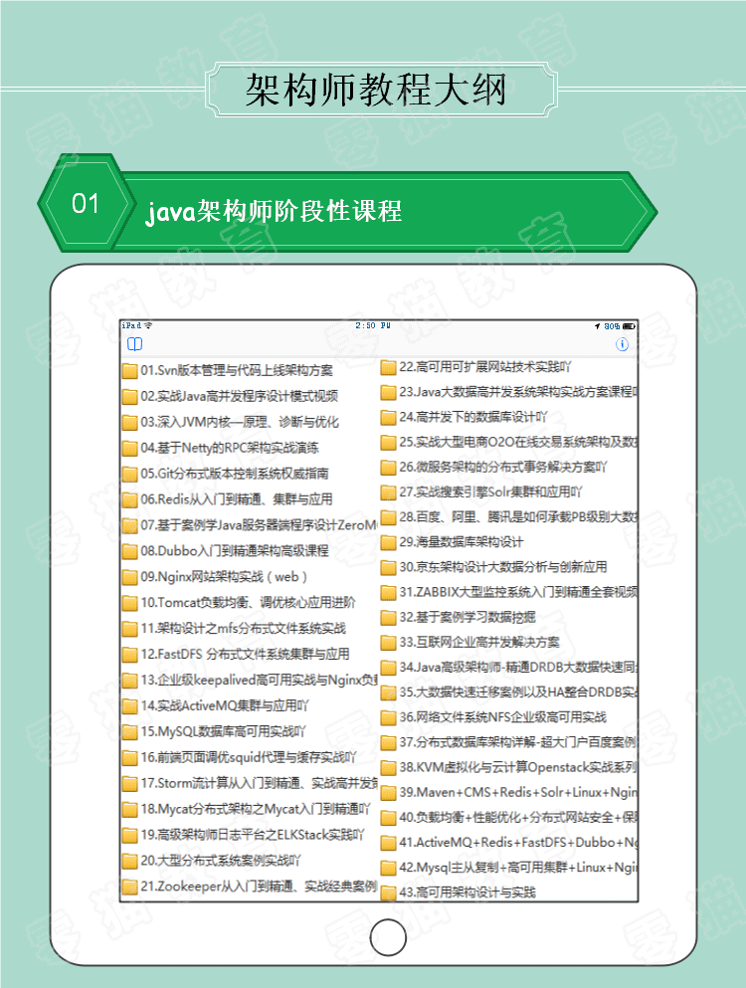
Task: Open folder 21.Zookeeper从入门到精通
Action: click(x=250, y=887)
